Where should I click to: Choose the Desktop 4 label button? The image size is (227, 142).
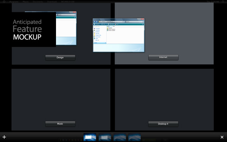click(x=163, y=124)
